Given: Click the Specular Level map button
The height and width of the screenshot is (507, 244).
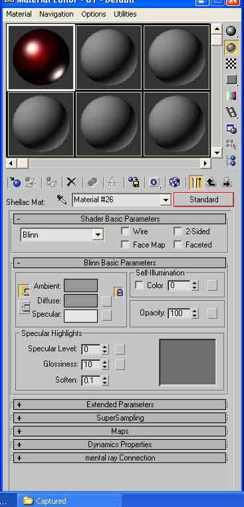Looking at the screenshot, I should tap(120, 349).
